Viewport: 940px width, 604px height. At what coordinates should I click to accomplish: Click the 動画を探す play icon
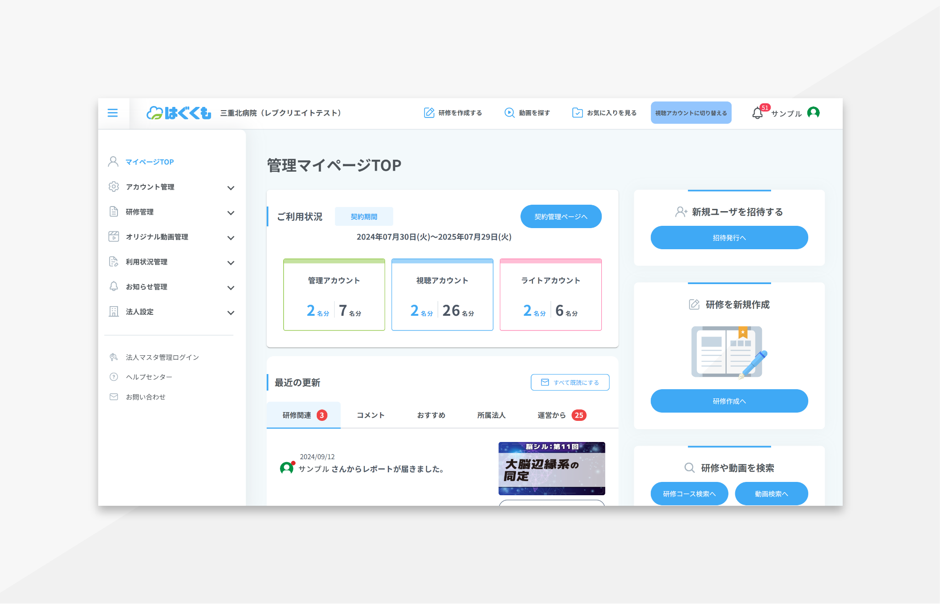pyautogui.click(x=509, y=113)
